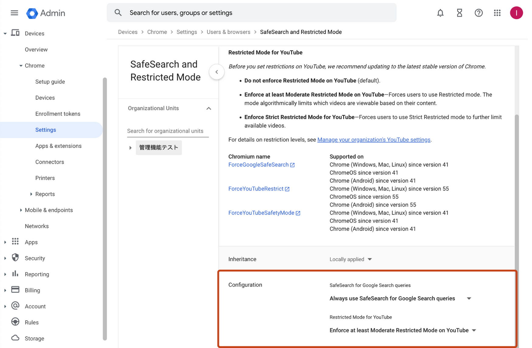
Task: Open the account profile avatar
Action: pos(516,13)
